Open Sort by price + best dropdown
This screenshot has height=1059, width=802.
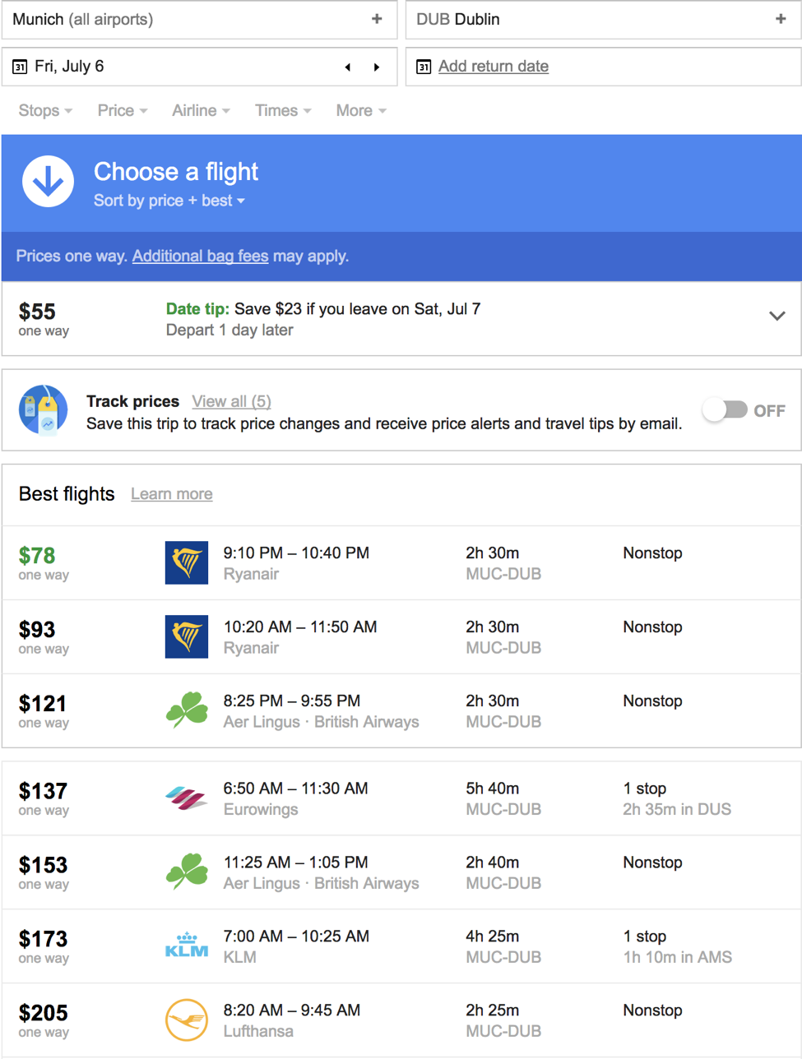(x=169, y=201)
